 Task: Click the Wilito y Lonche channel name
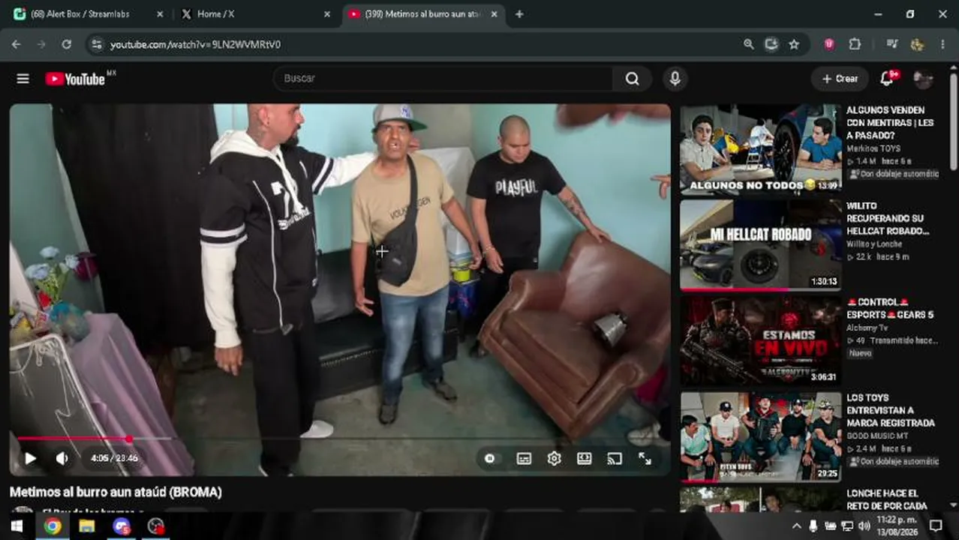click(874, 244)
